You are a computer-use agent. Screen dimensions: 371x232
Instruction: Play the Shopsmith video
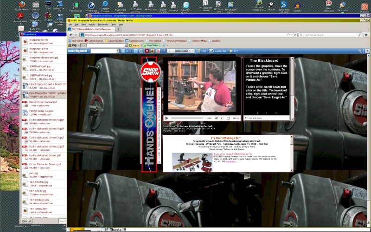point(166,118)
